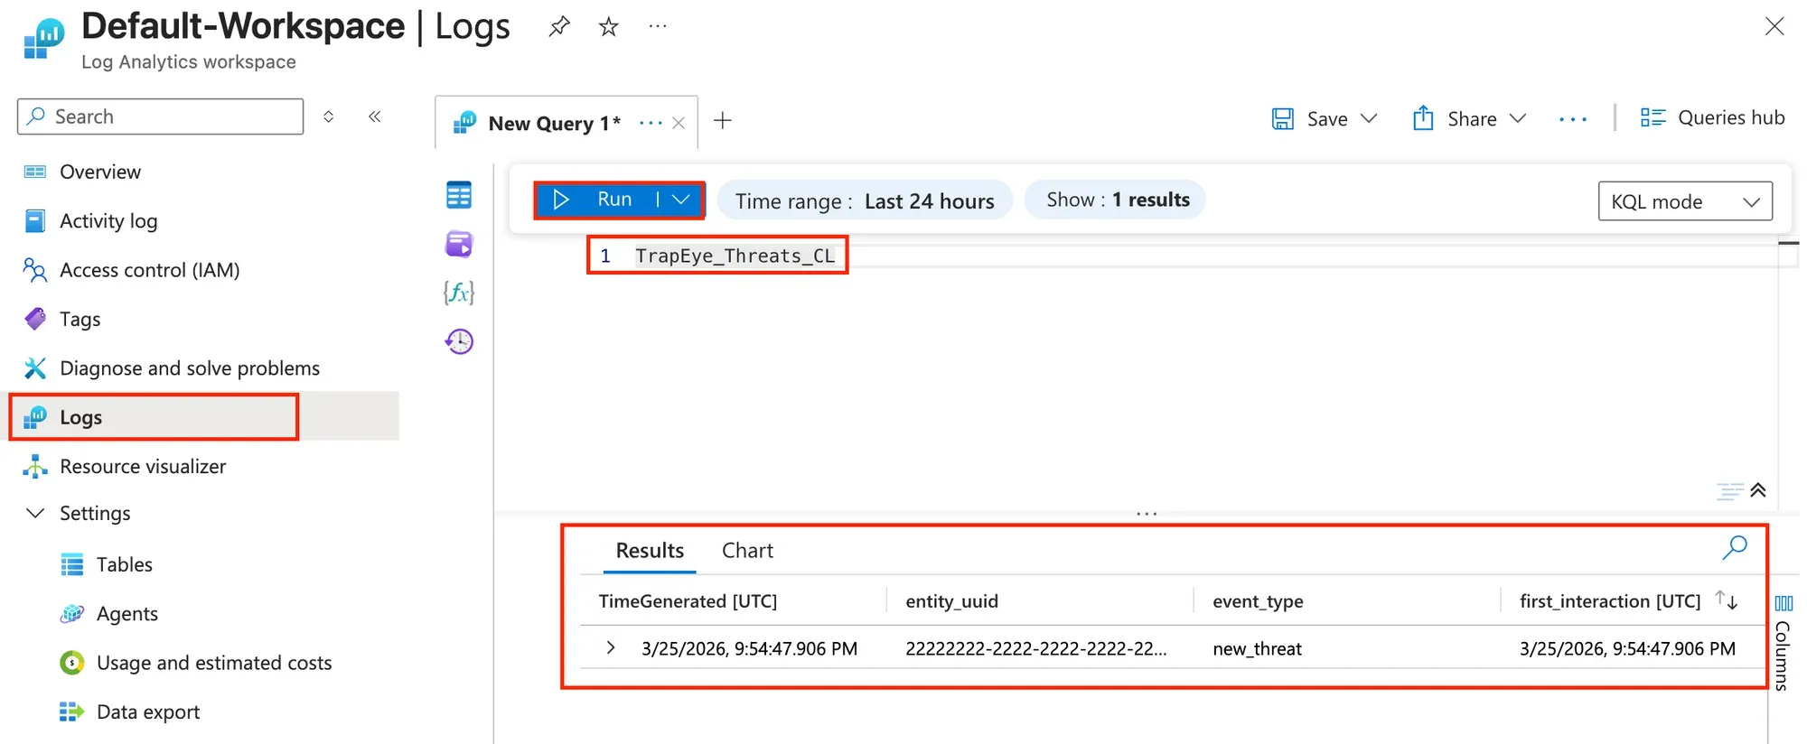Pin the Default-Workspace Logs blade
Image resolution: width=1807 pixels, height=744 pixels.
(x=559, y=27)
